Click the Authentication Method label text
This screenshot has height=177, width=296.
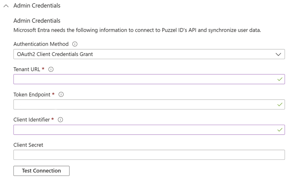click(x=41, y=44)
